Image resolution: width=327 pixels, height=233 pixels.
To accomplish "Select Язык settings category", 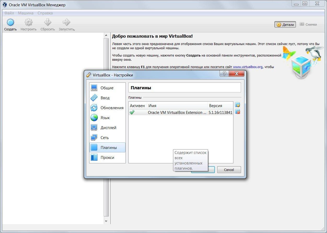I will pos(107,118).
